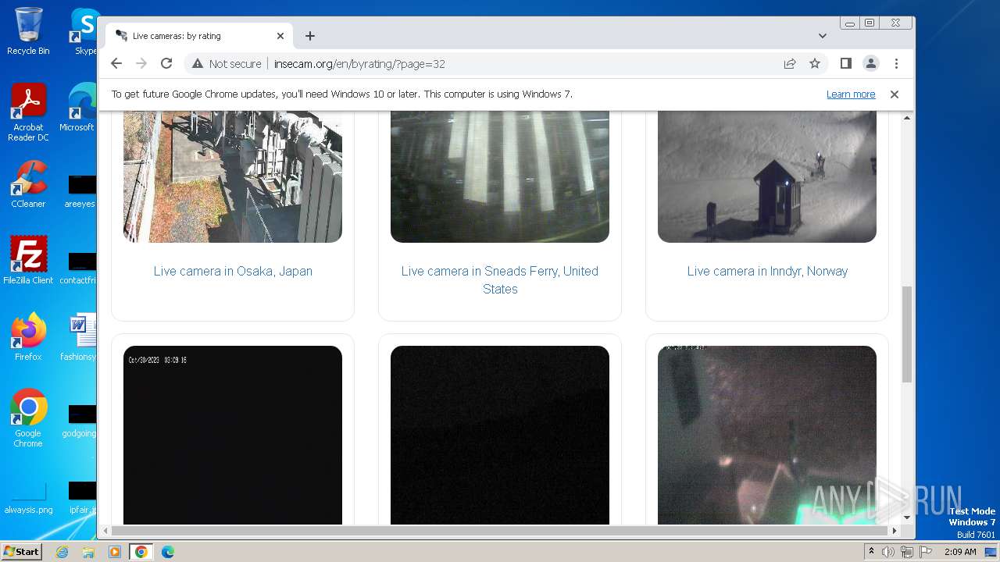
Task: Click the browser forward arrow
Action: coord(141,64)
